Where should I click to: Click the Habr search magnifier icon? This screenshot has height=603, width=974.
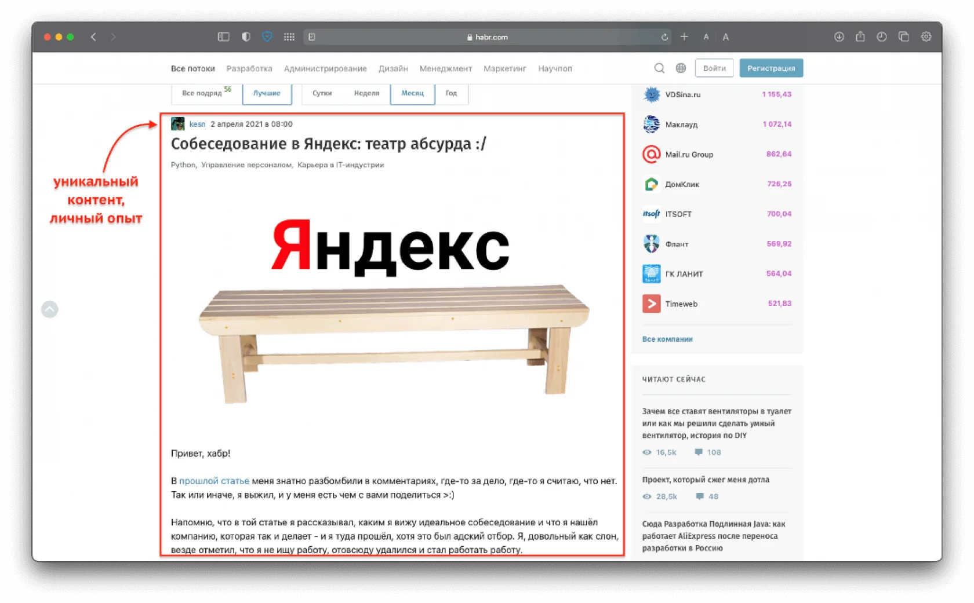pyautogui.click(x=659, y=68)
